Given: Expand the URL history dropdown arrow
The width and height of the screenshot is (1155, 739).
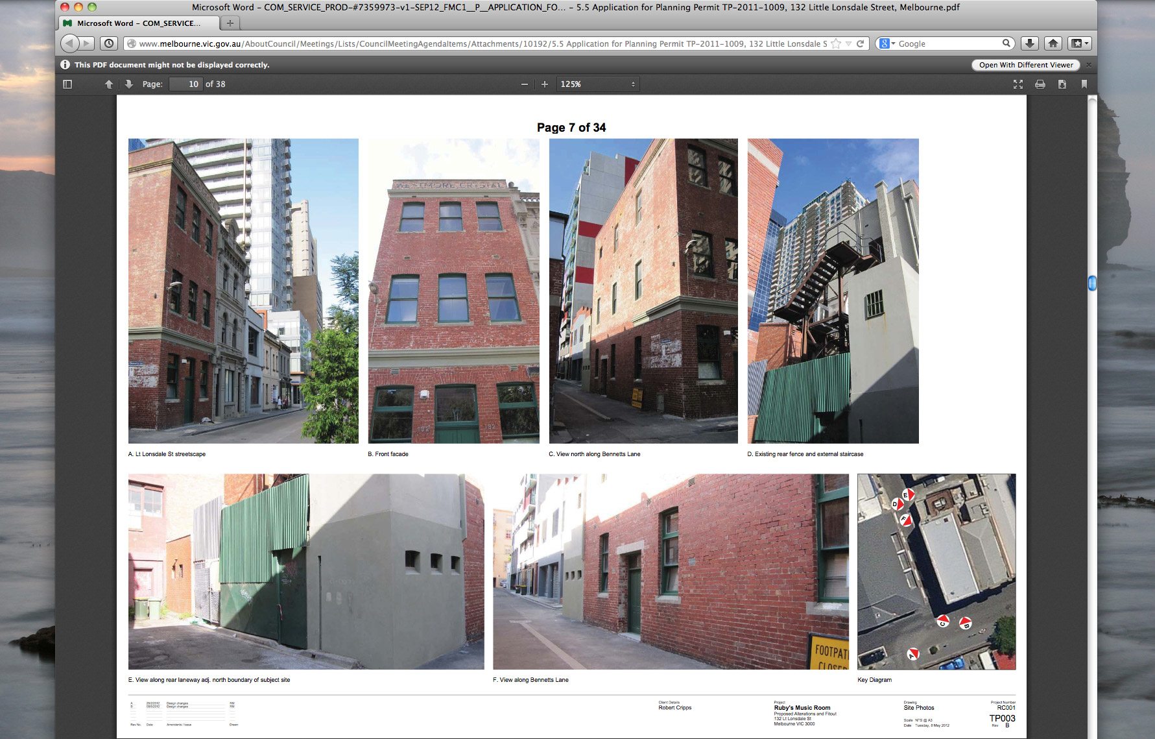Looking at the screenshot, I should (x=848, y=44).
